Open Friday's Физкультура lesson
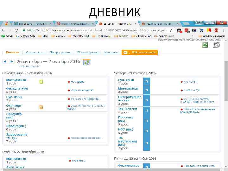This screenshot has width=228, height=171. [129, 166]
